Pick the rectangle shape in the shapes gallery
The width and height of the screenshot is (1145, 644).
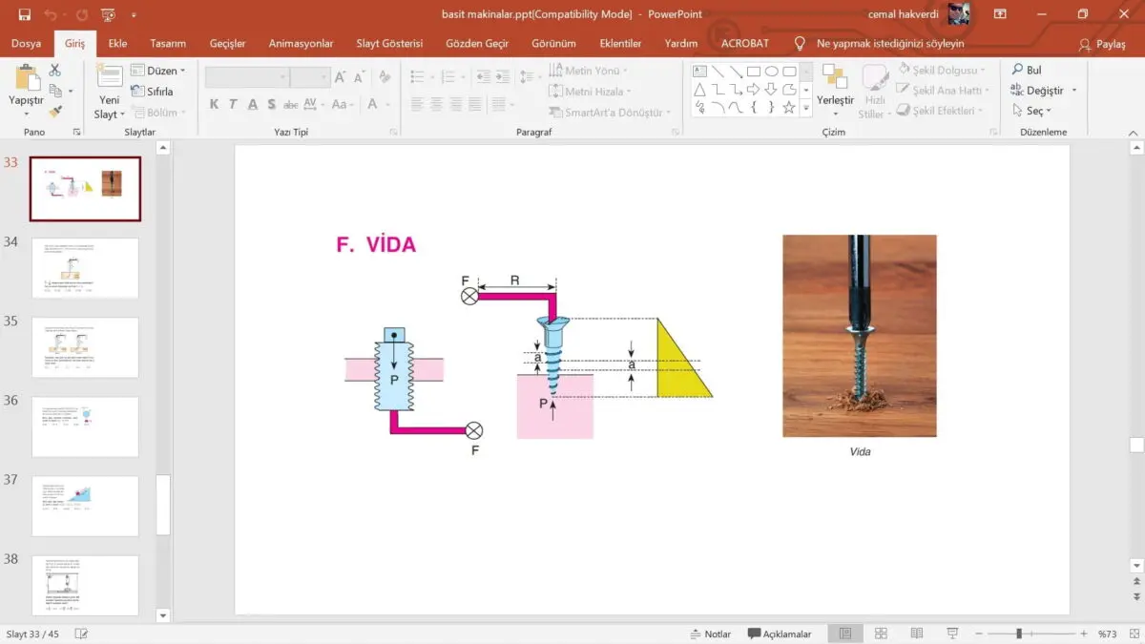click(x=753, y=71)
